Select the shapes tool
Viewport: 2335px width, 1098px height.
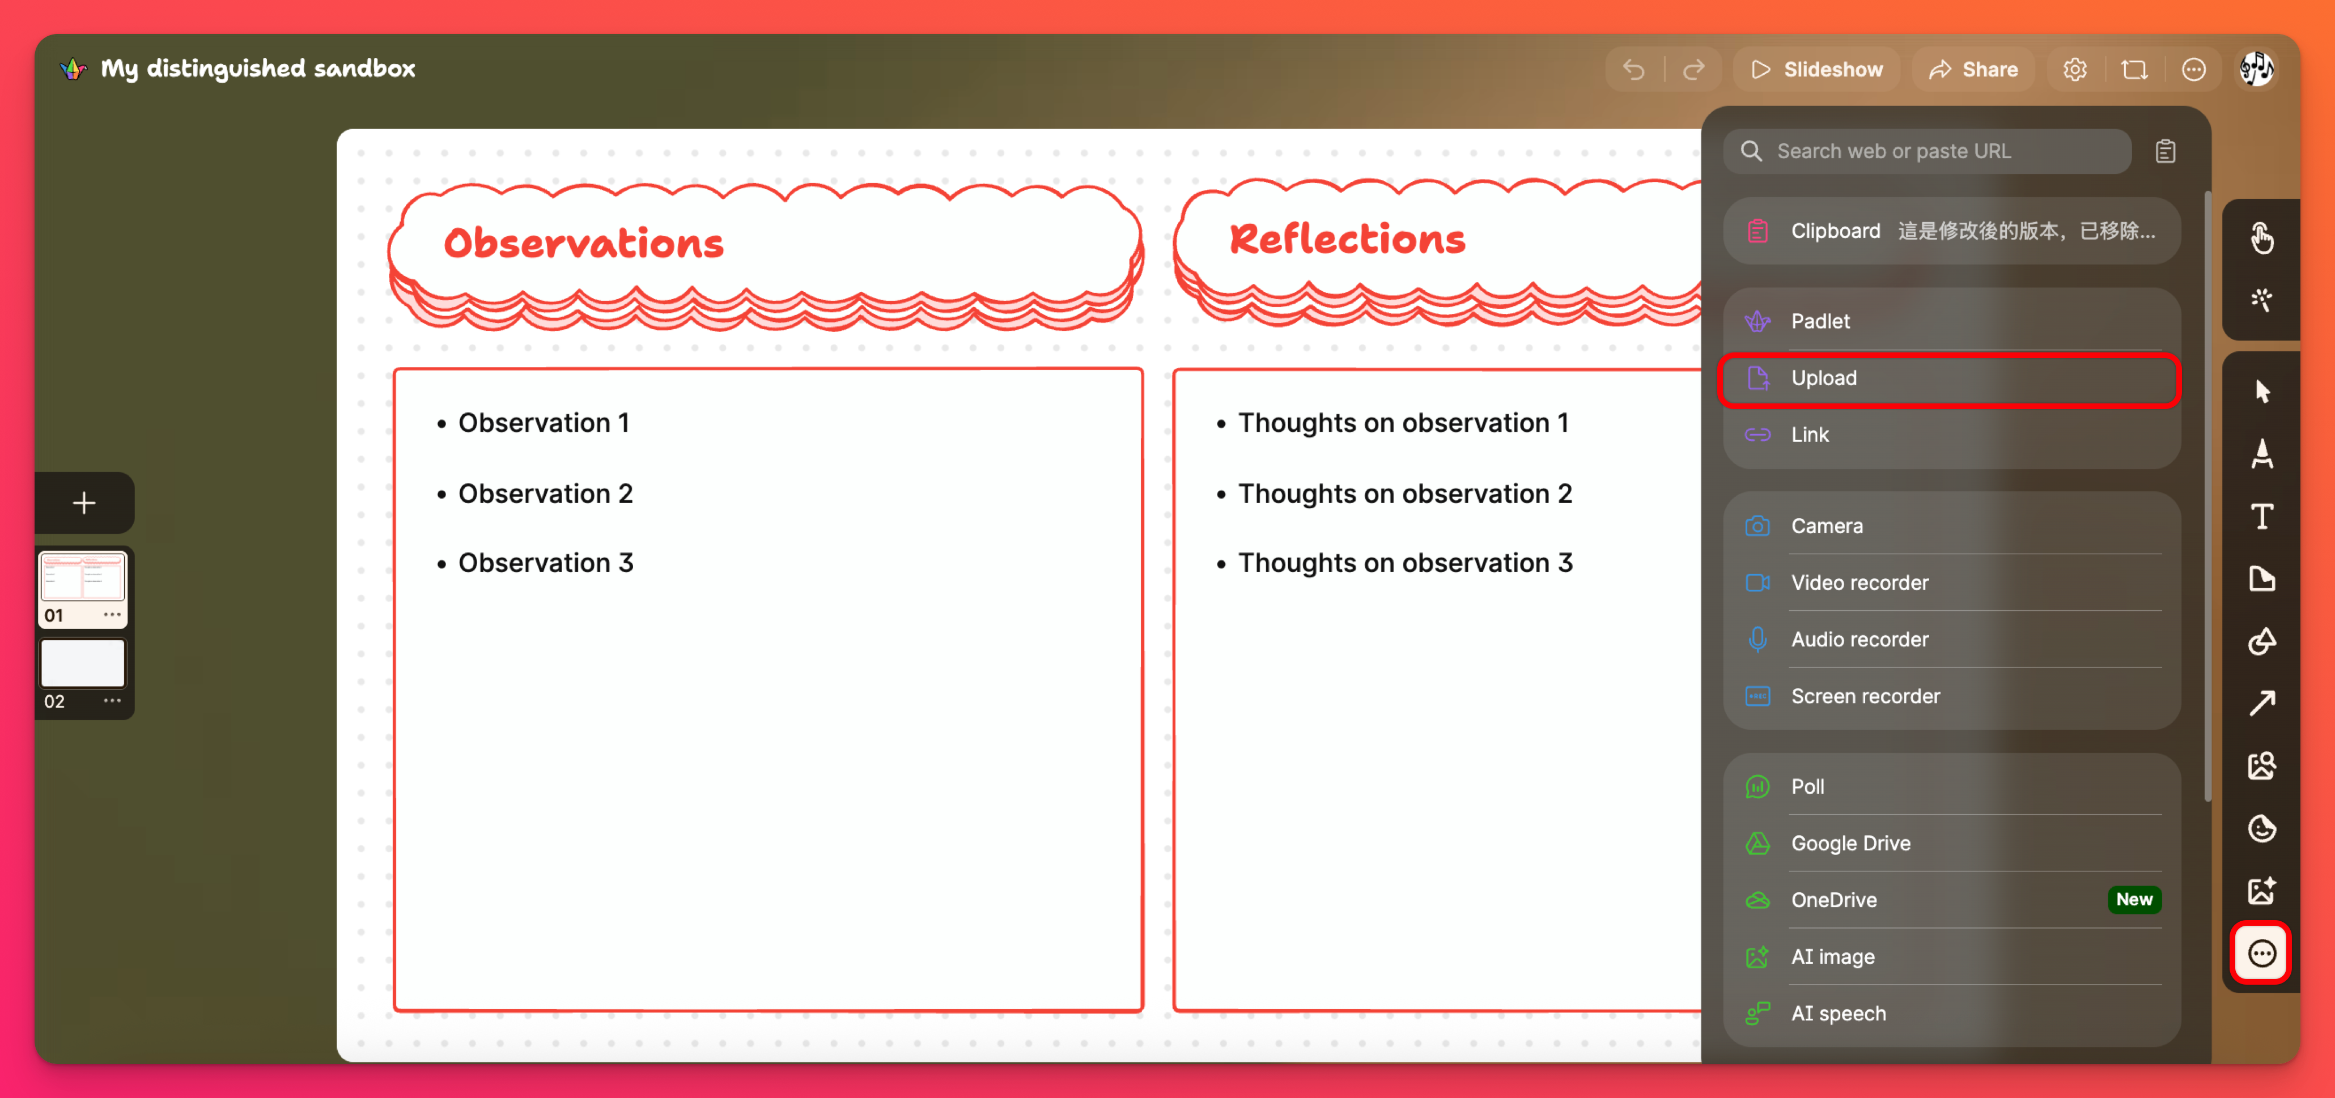(2261, 640)
